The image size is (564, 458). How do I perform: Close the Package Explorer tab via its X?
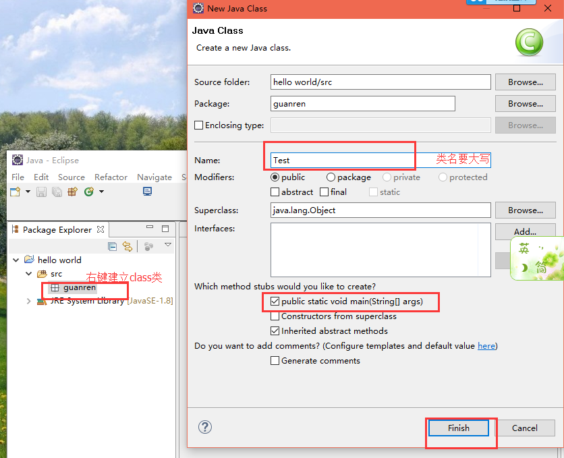pyautogui.click(x=101, y=229)
